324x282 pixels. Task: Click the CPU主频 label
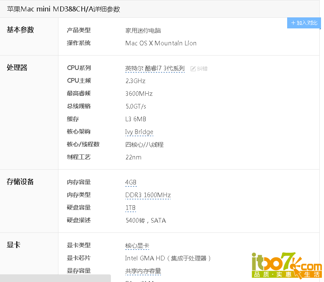click(79, 81)
